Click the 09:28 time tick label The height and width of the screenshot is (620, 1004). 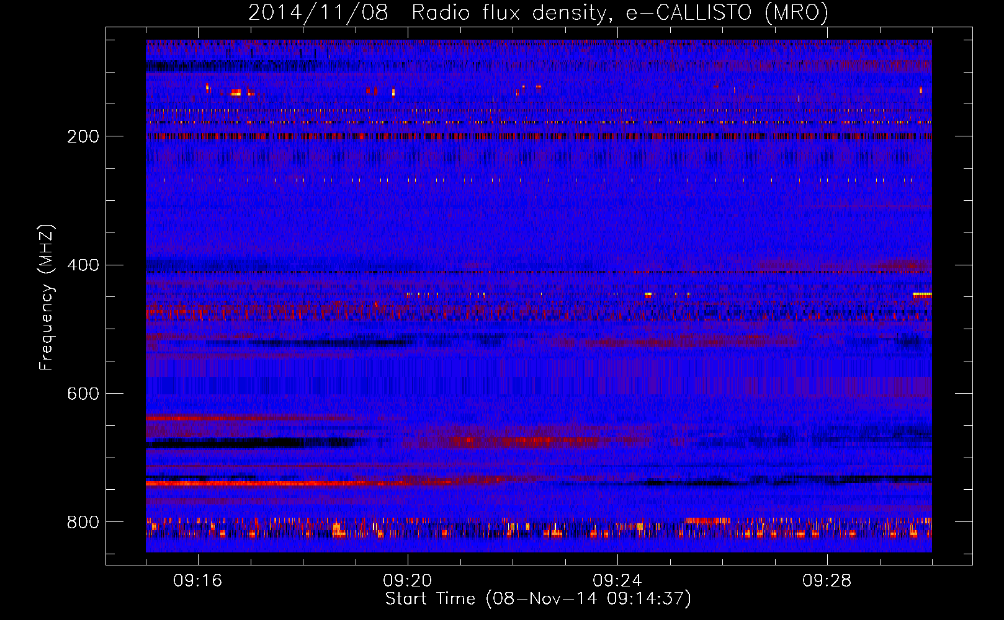pos(827,581)
